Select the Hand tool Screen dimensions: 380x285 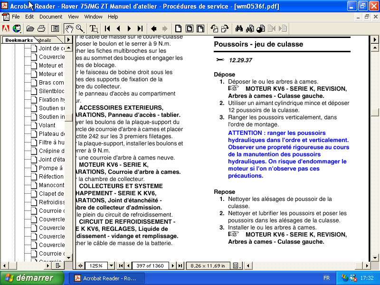click(69, 28)
